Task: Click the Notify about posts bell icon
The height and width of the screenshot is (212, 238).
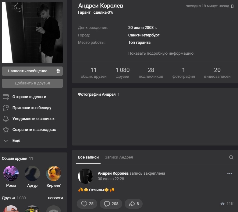Action: 6,119
